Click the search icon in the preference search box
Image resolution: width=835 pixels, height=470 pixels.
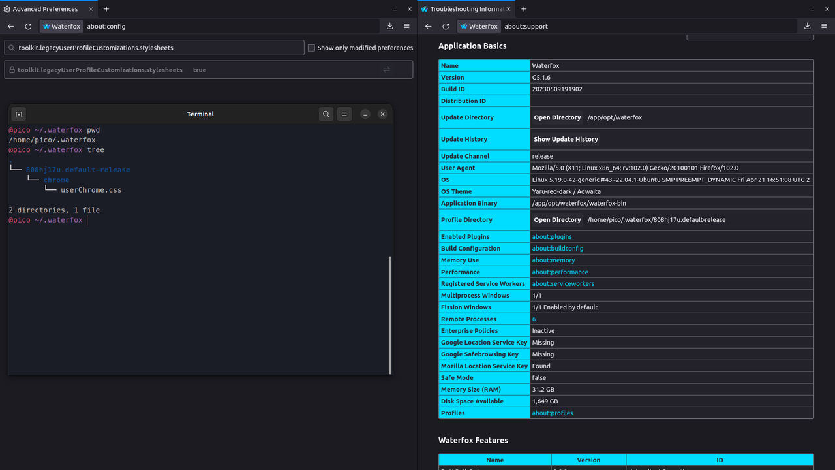[12, 48]
